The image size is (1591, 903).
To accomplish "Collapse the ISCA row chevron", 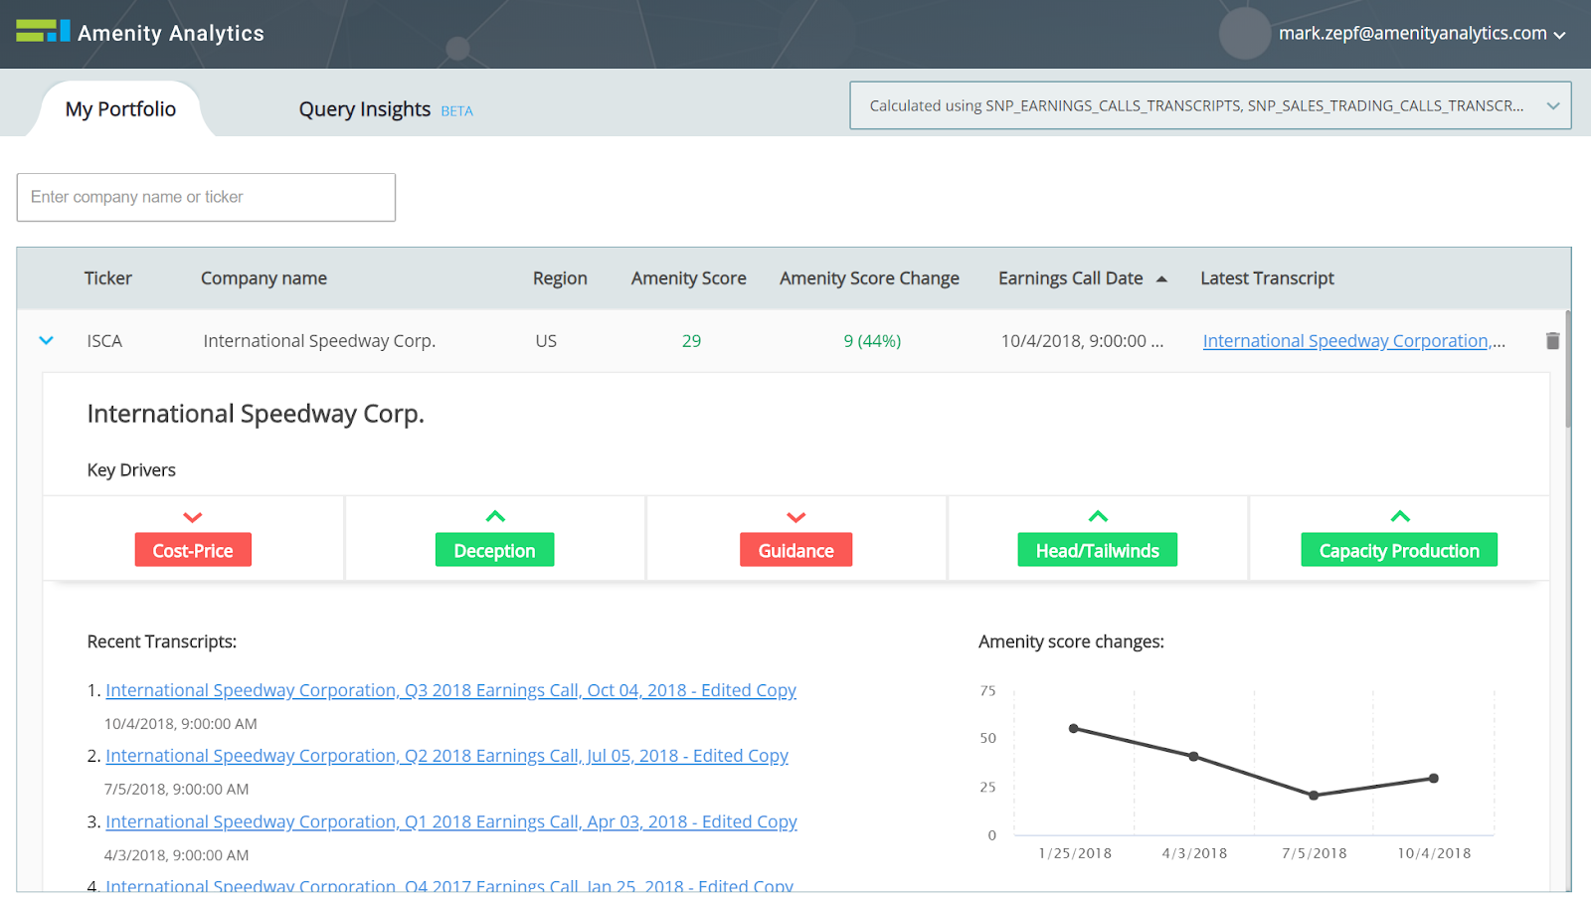I will pyautogui.click(x=46, y=340).
